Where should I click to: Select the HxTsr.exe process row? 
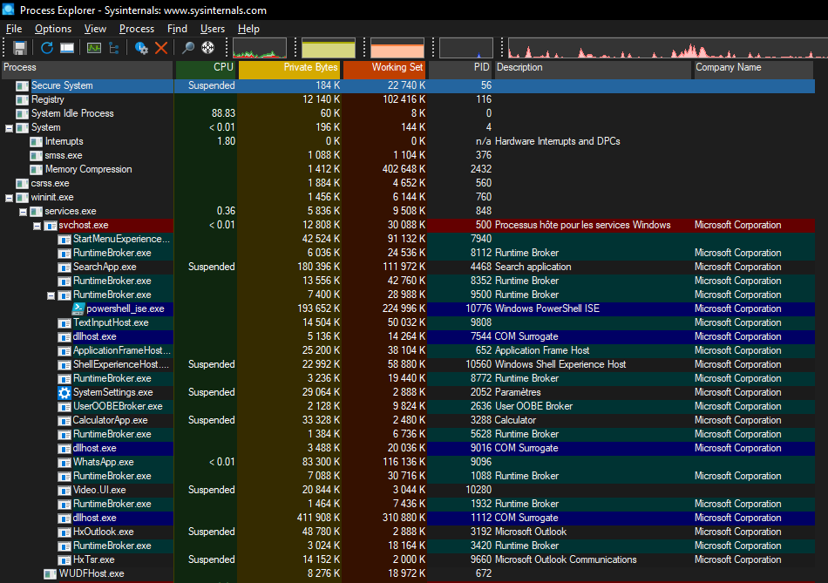click(x=408, y=559)
